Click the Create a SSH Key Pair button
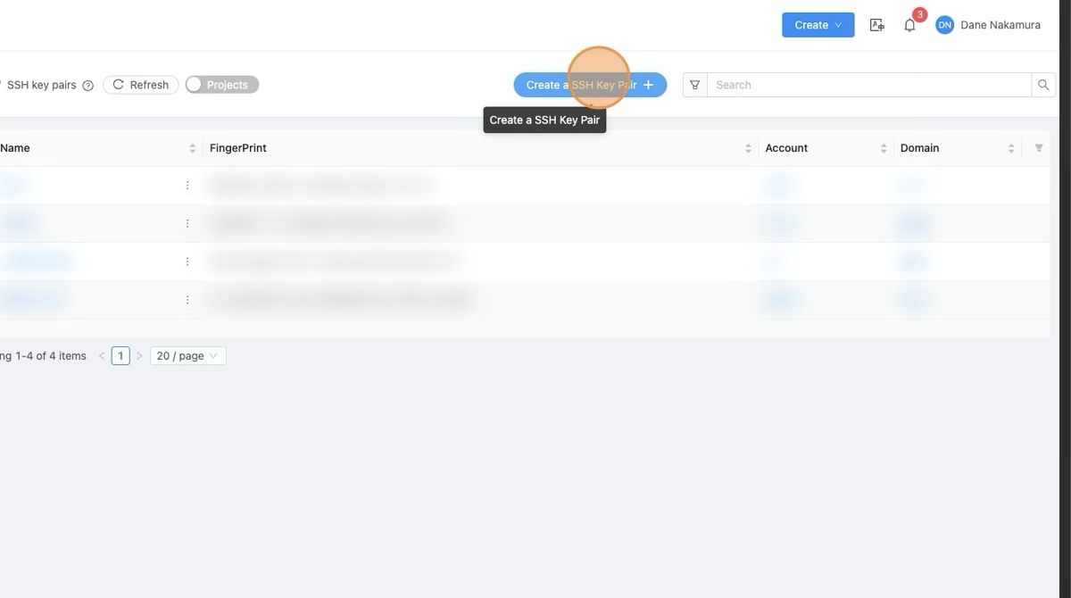1071x598 pixels. [x=589, y=85]
